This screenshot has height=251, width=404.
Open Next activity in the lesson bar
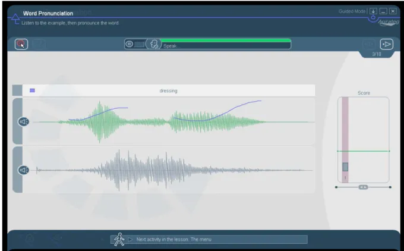pos(209,239)
